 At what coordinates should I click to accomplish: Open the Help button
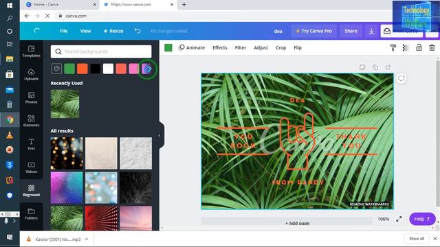coord(422,219)
